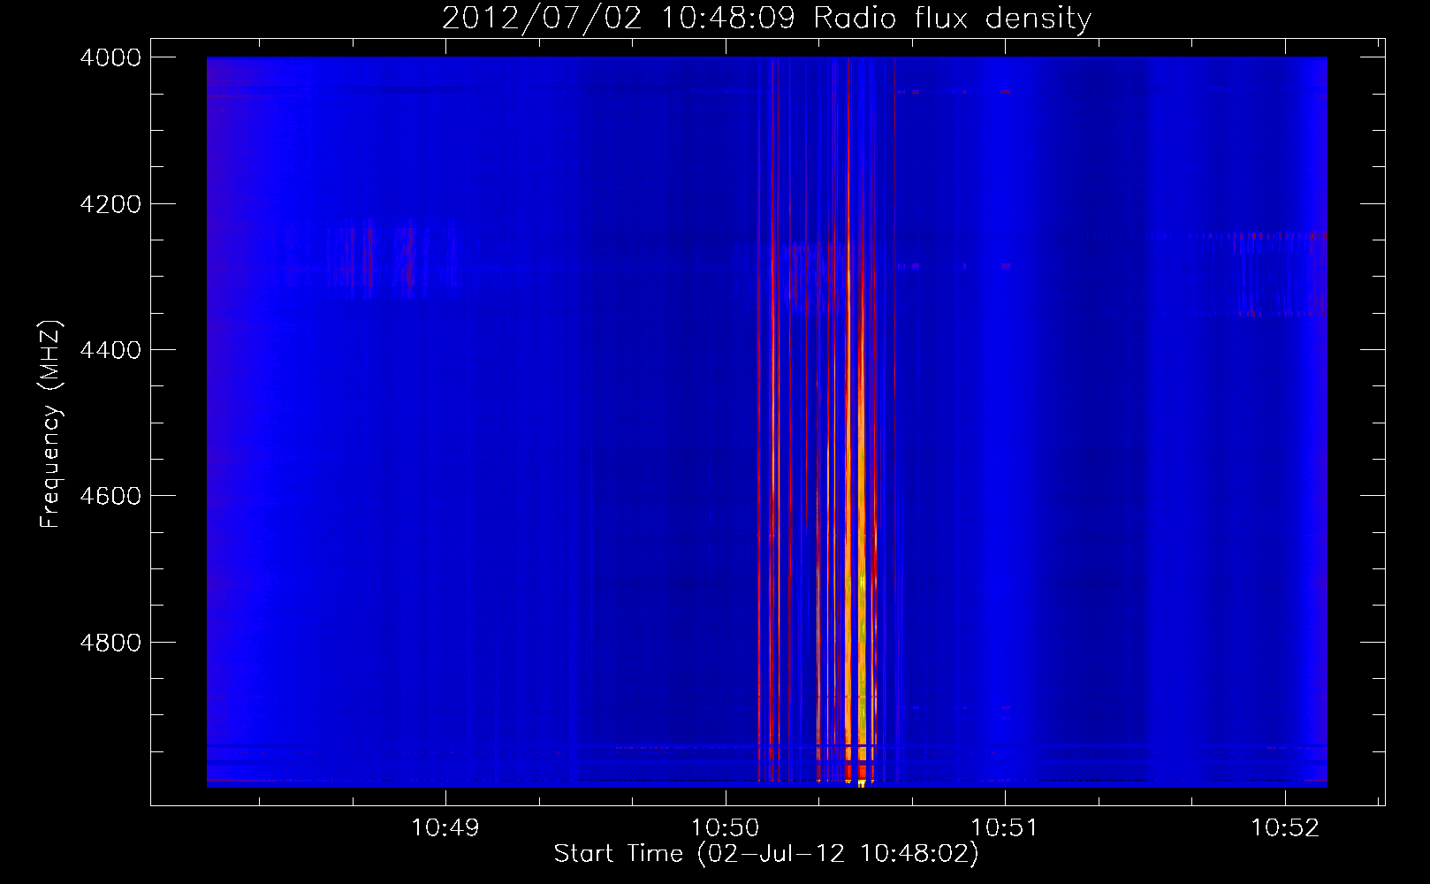Select the 4200 frequency axis label

coord(110,204)
